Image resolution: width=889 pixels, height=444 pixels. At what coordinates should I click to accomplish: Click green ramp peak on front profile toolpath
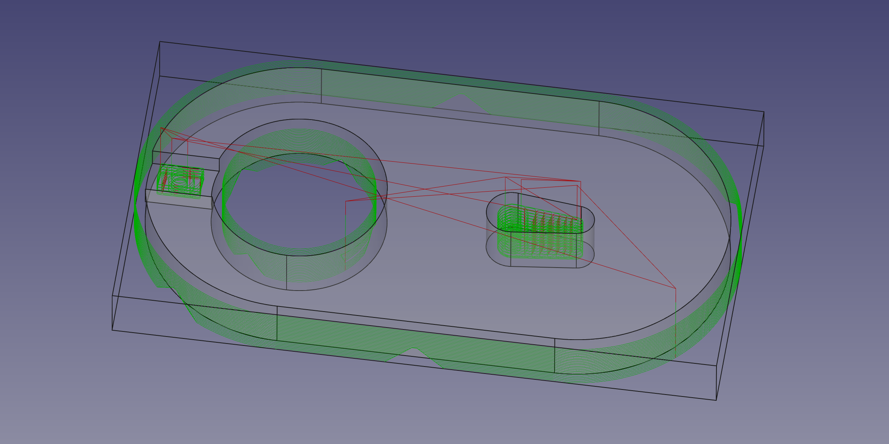415,348
